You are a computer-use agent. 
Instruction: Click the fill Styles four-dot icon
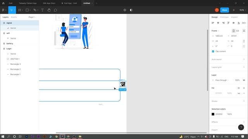click(239, 88)
